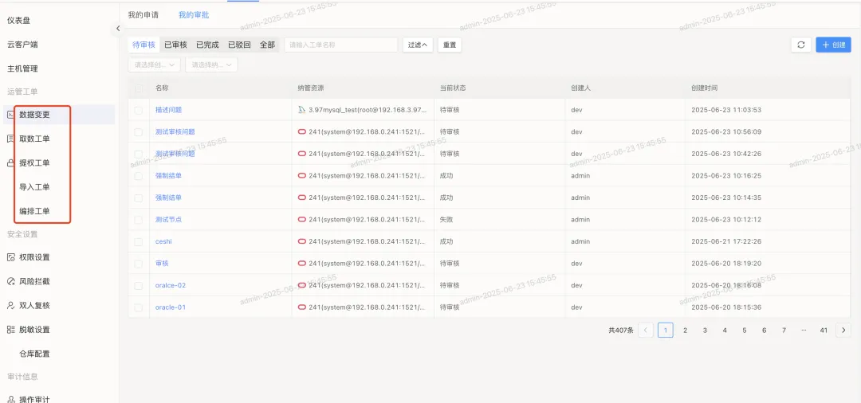Viewport: 861px width, 403px height.
Task: Check the box for 强制结单 created 10:14:35
Action: point(139,198)
